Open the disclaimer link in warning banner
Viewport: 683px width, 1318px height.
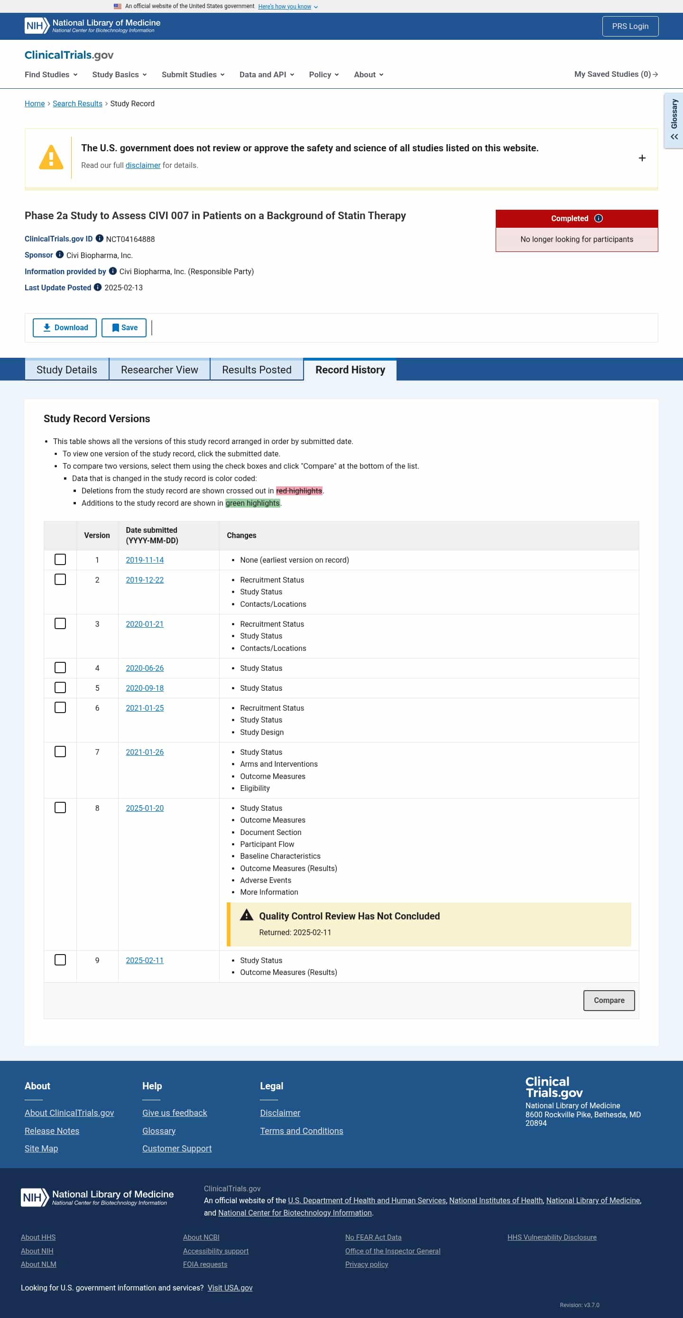point(143,165)
